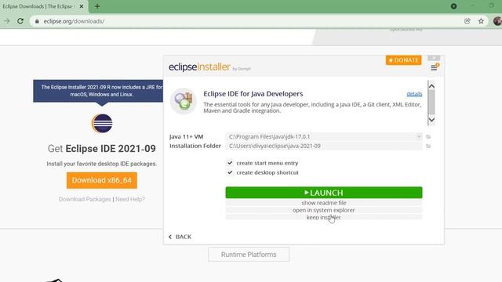502x282 pixels.
Task: Click show readme file
Action: pos(324,203)
